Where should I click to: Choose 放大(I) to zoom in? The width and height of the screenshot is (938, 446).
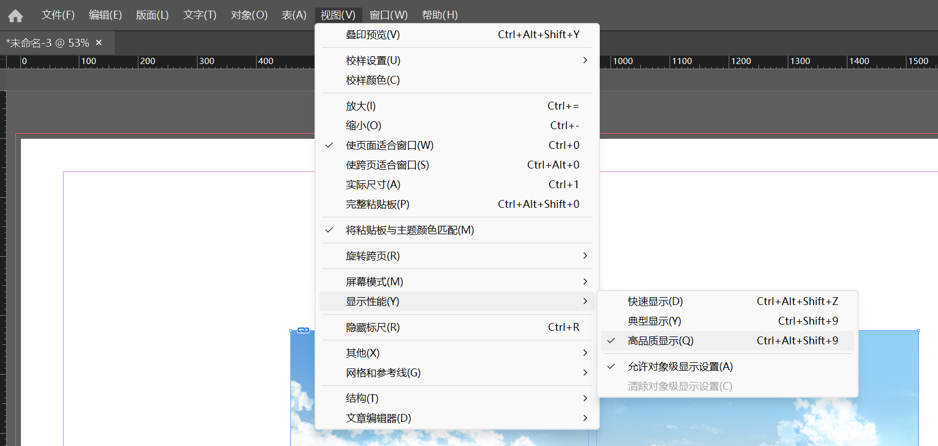(x=361, y=106)
